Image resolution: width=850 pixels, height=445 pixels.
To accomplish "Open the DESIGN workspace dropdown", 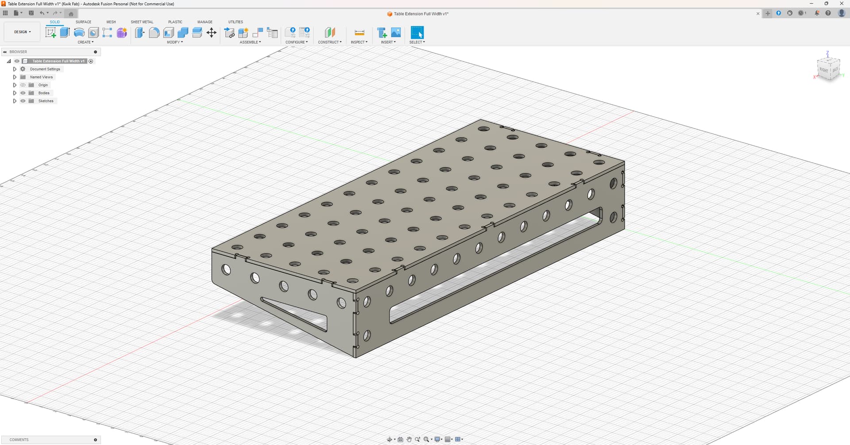I will point(23,32).
